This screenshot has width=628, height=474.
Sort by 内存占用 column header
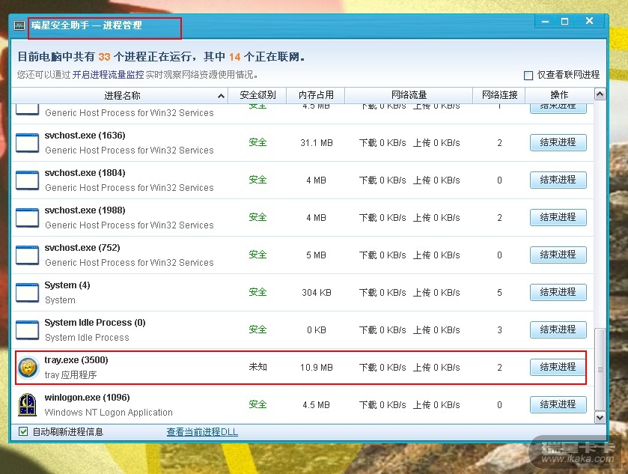point(316,95)
